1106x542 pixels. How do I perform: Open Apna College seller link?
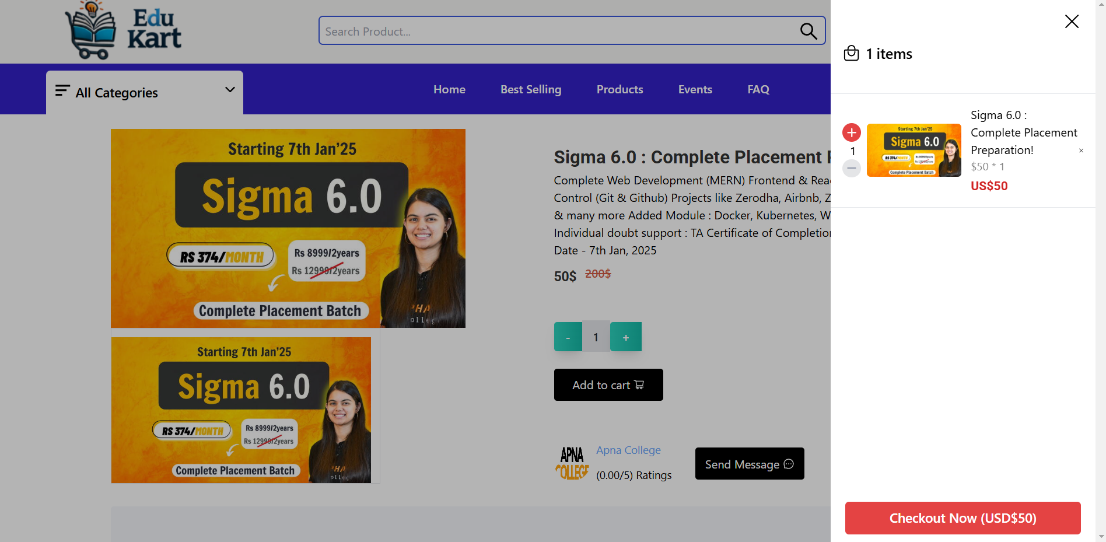click(x=628, y=450)
